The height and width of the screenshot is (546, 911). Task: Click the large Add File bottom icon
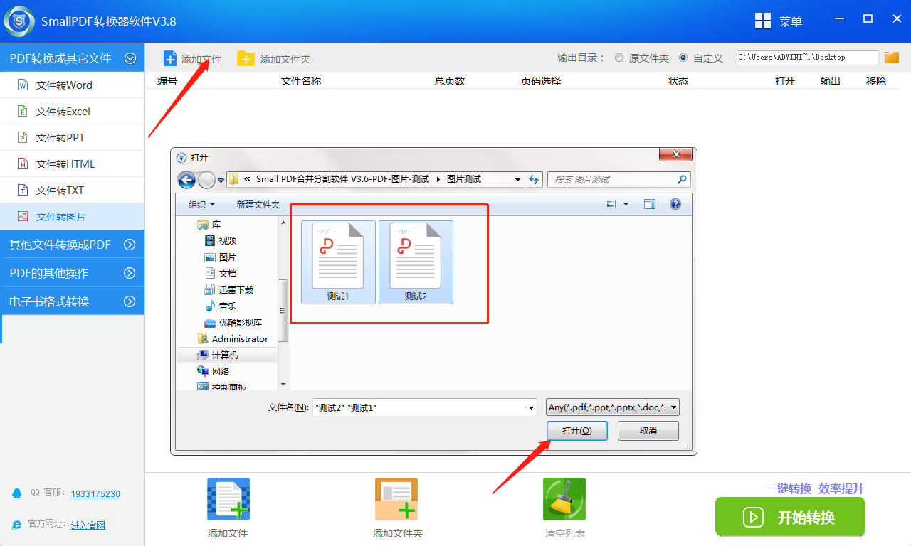[228, 499]
